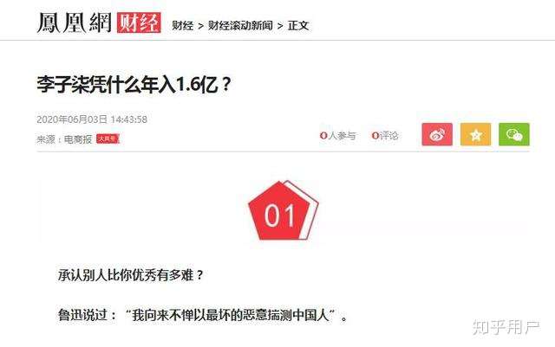Share article to Weibo
The image size is (555, 347).
pyautogui.click(x=437, y=134)
